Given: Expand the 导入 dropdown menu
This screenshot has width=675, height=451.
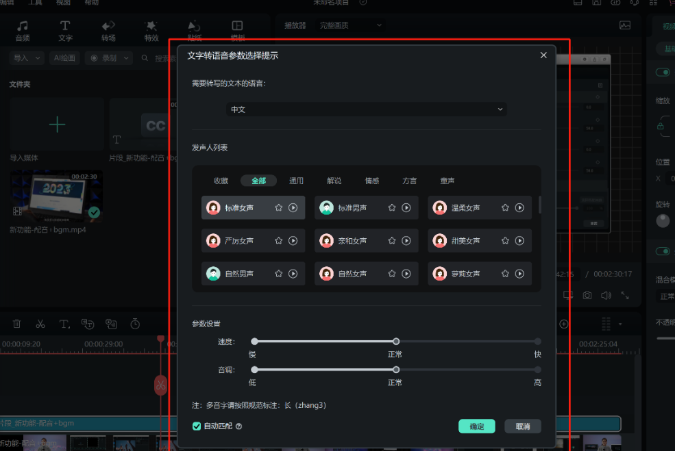Looking at the screenshot, I should click(27, 58).
